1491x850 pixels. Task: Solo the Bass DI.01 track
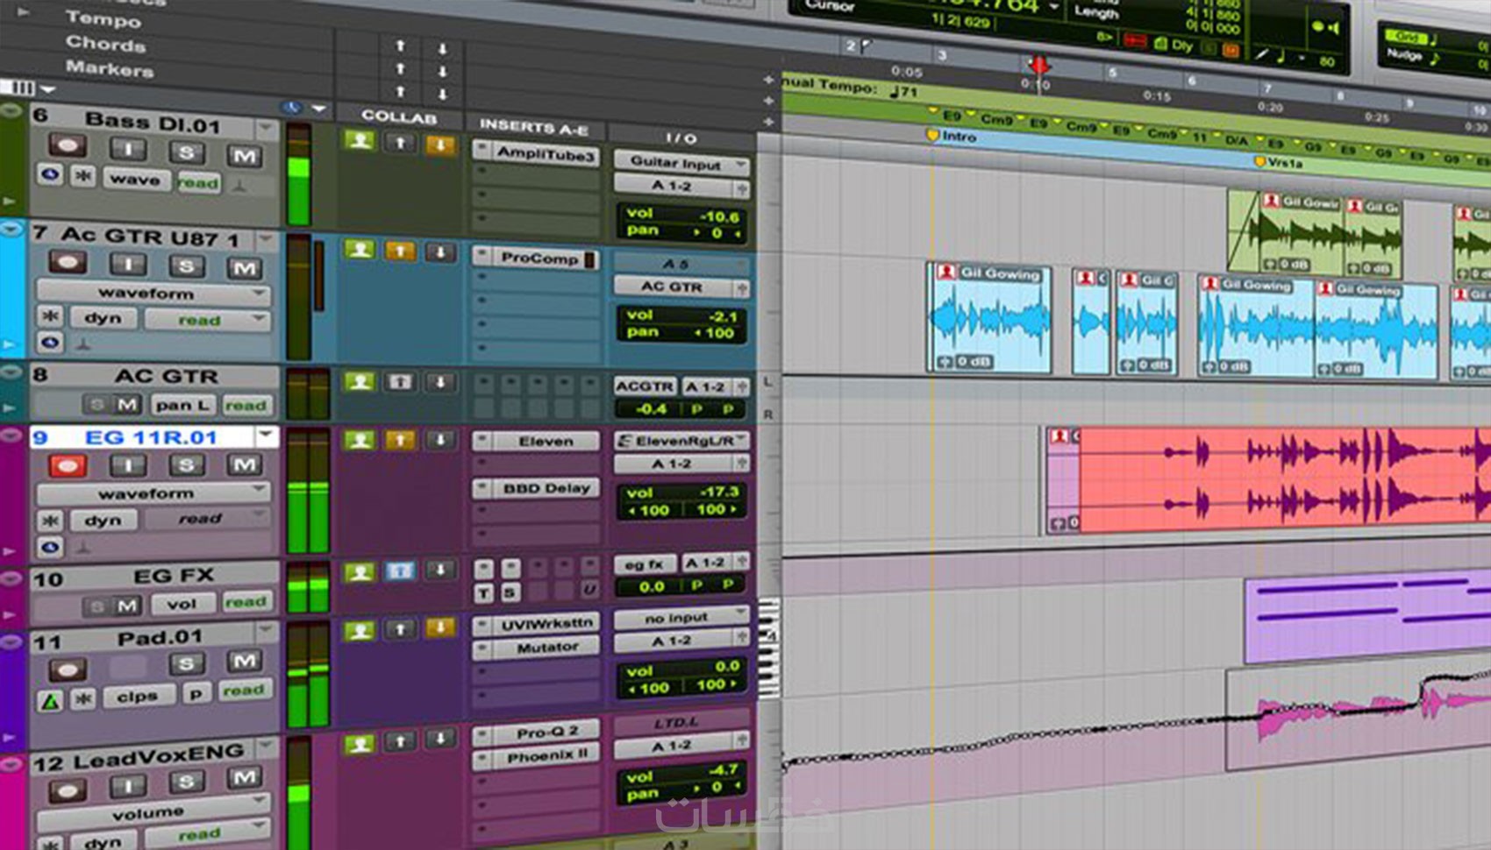[x=186, y=152]
